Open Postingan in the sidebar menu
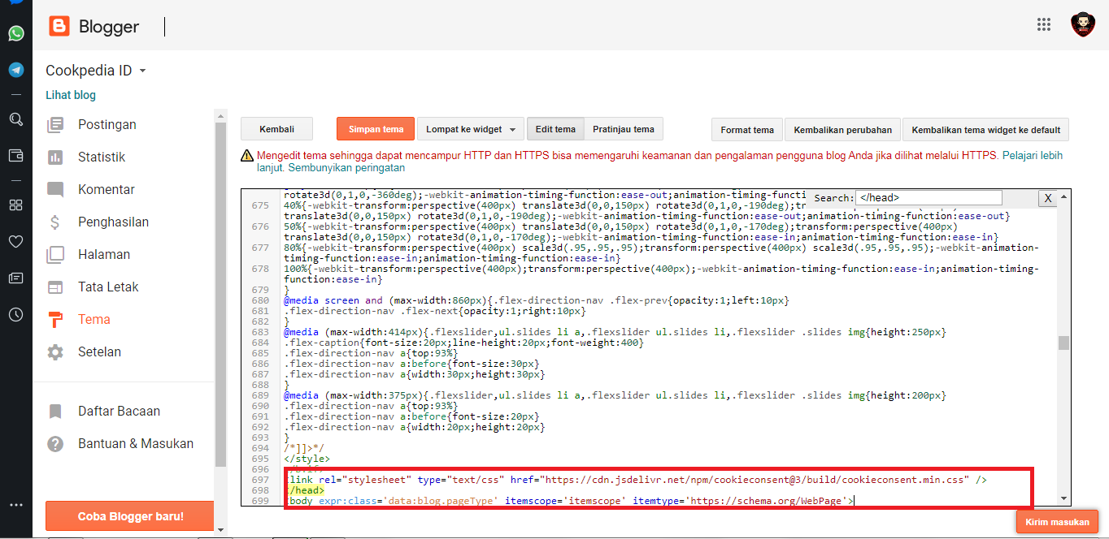1109x539 pixels. 107,124
